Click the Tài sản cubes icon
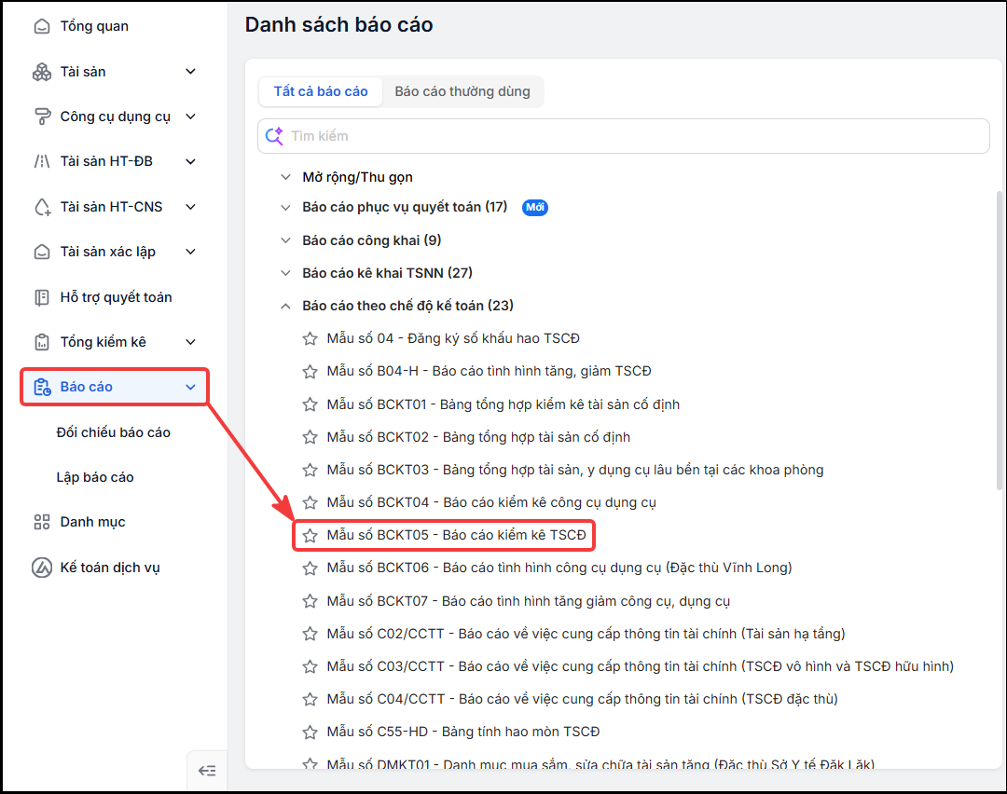This screenshot has width=1007, height=794. (x=42, y=72)
